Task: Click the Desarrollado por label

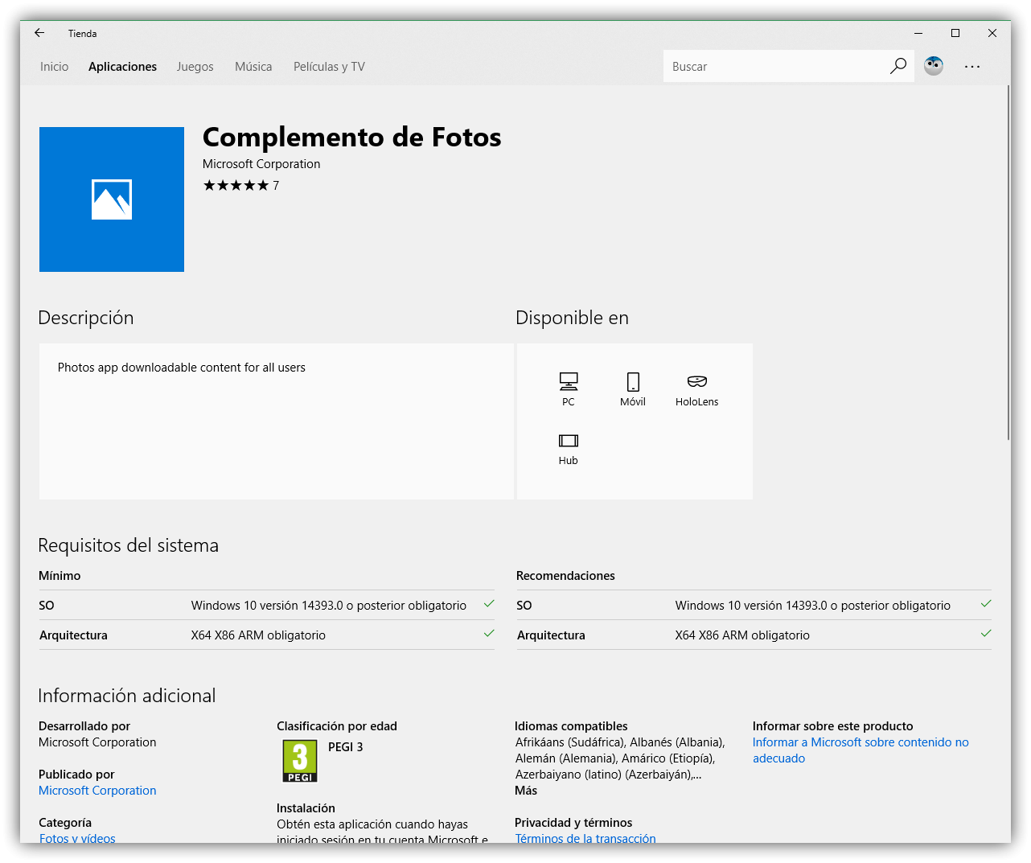Action: (84, 726)
